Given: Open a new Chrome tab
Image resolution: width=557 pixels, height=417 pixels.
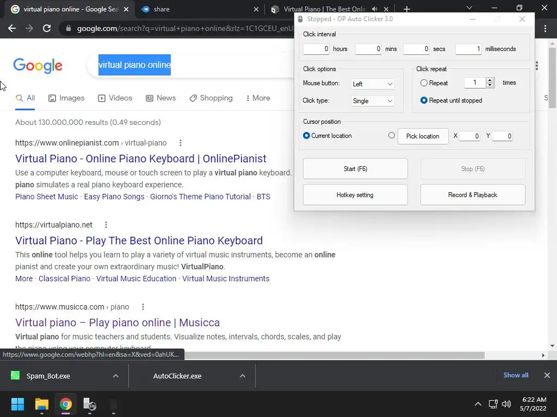Looking at the screenshot, I should coord(407,9).
